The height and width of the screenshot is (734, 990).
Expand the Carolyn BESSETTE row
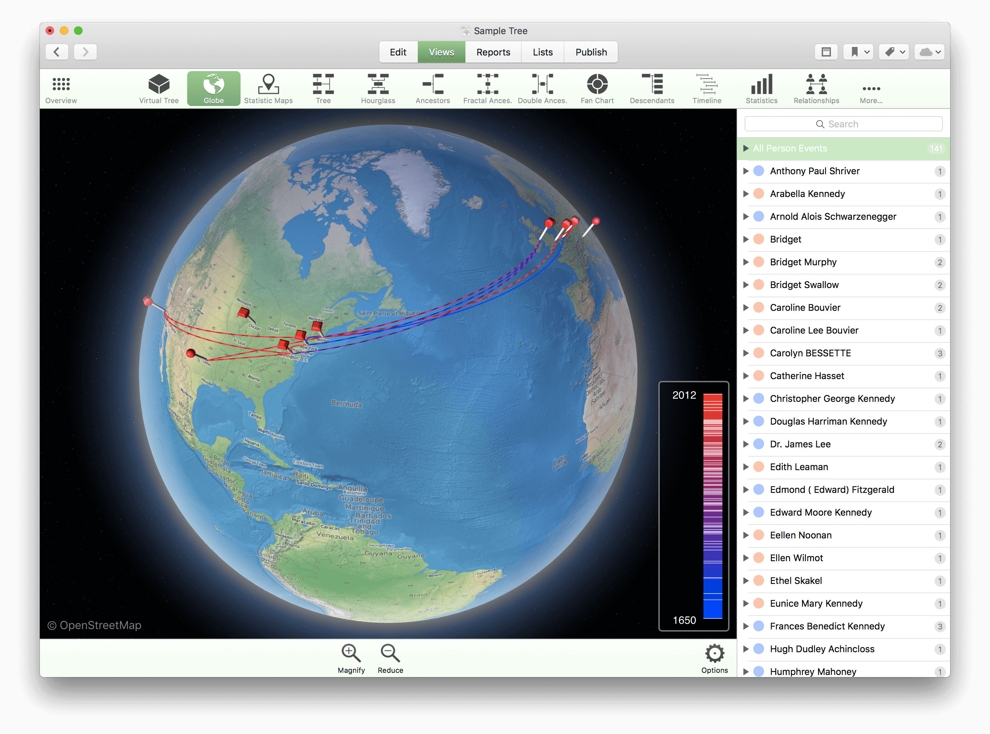[746, 353]
